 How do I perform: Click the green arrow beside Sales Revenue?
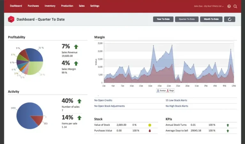point(76,47)
